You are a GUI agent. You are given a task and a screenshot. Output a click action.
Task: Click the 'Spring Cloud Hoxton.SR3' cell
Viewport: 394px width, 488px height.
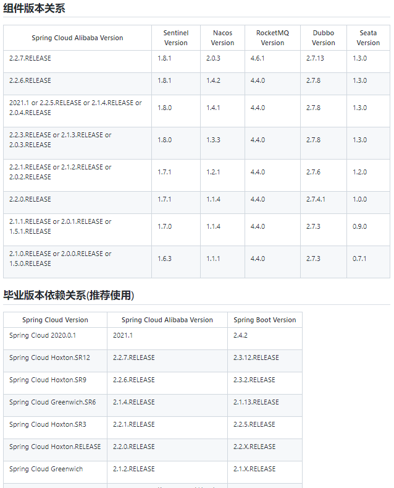point(56,427)
